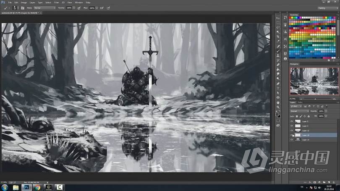Screen dimensions: 340x191
Task: Hide the bottom visible layer
Action: pyautogui.click(x=292, y=140)
